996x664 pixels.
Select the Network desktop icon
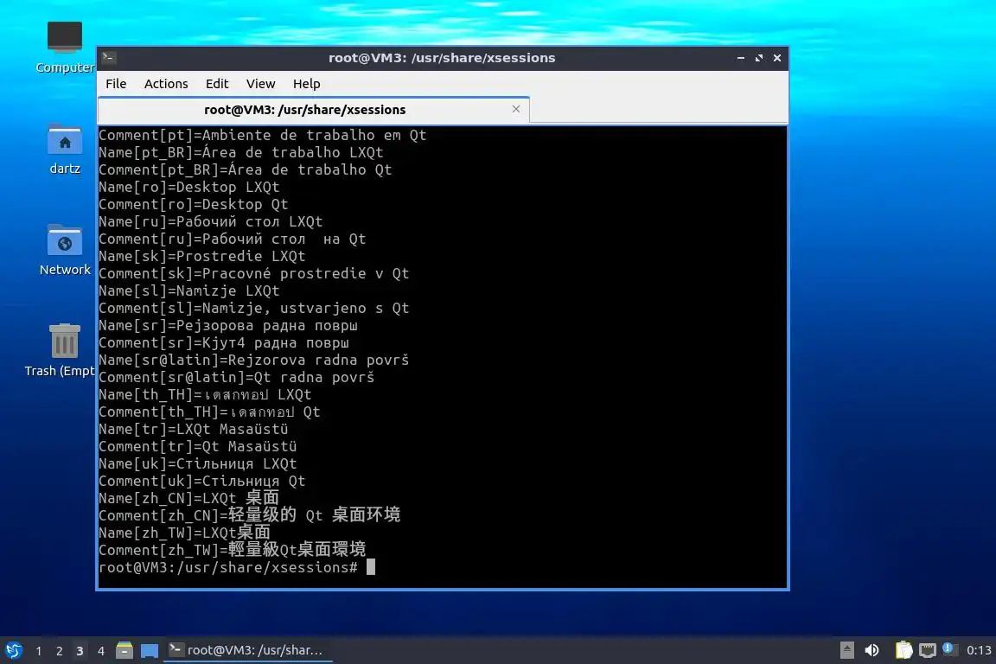pyautogui.click(x=65, y=251)
